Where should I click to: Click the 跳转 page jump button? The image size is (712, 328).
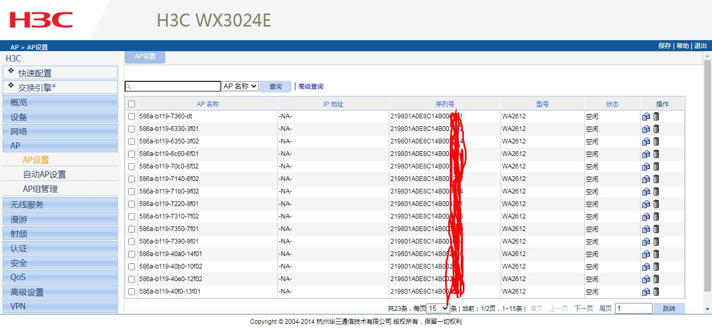click(669, 309)
